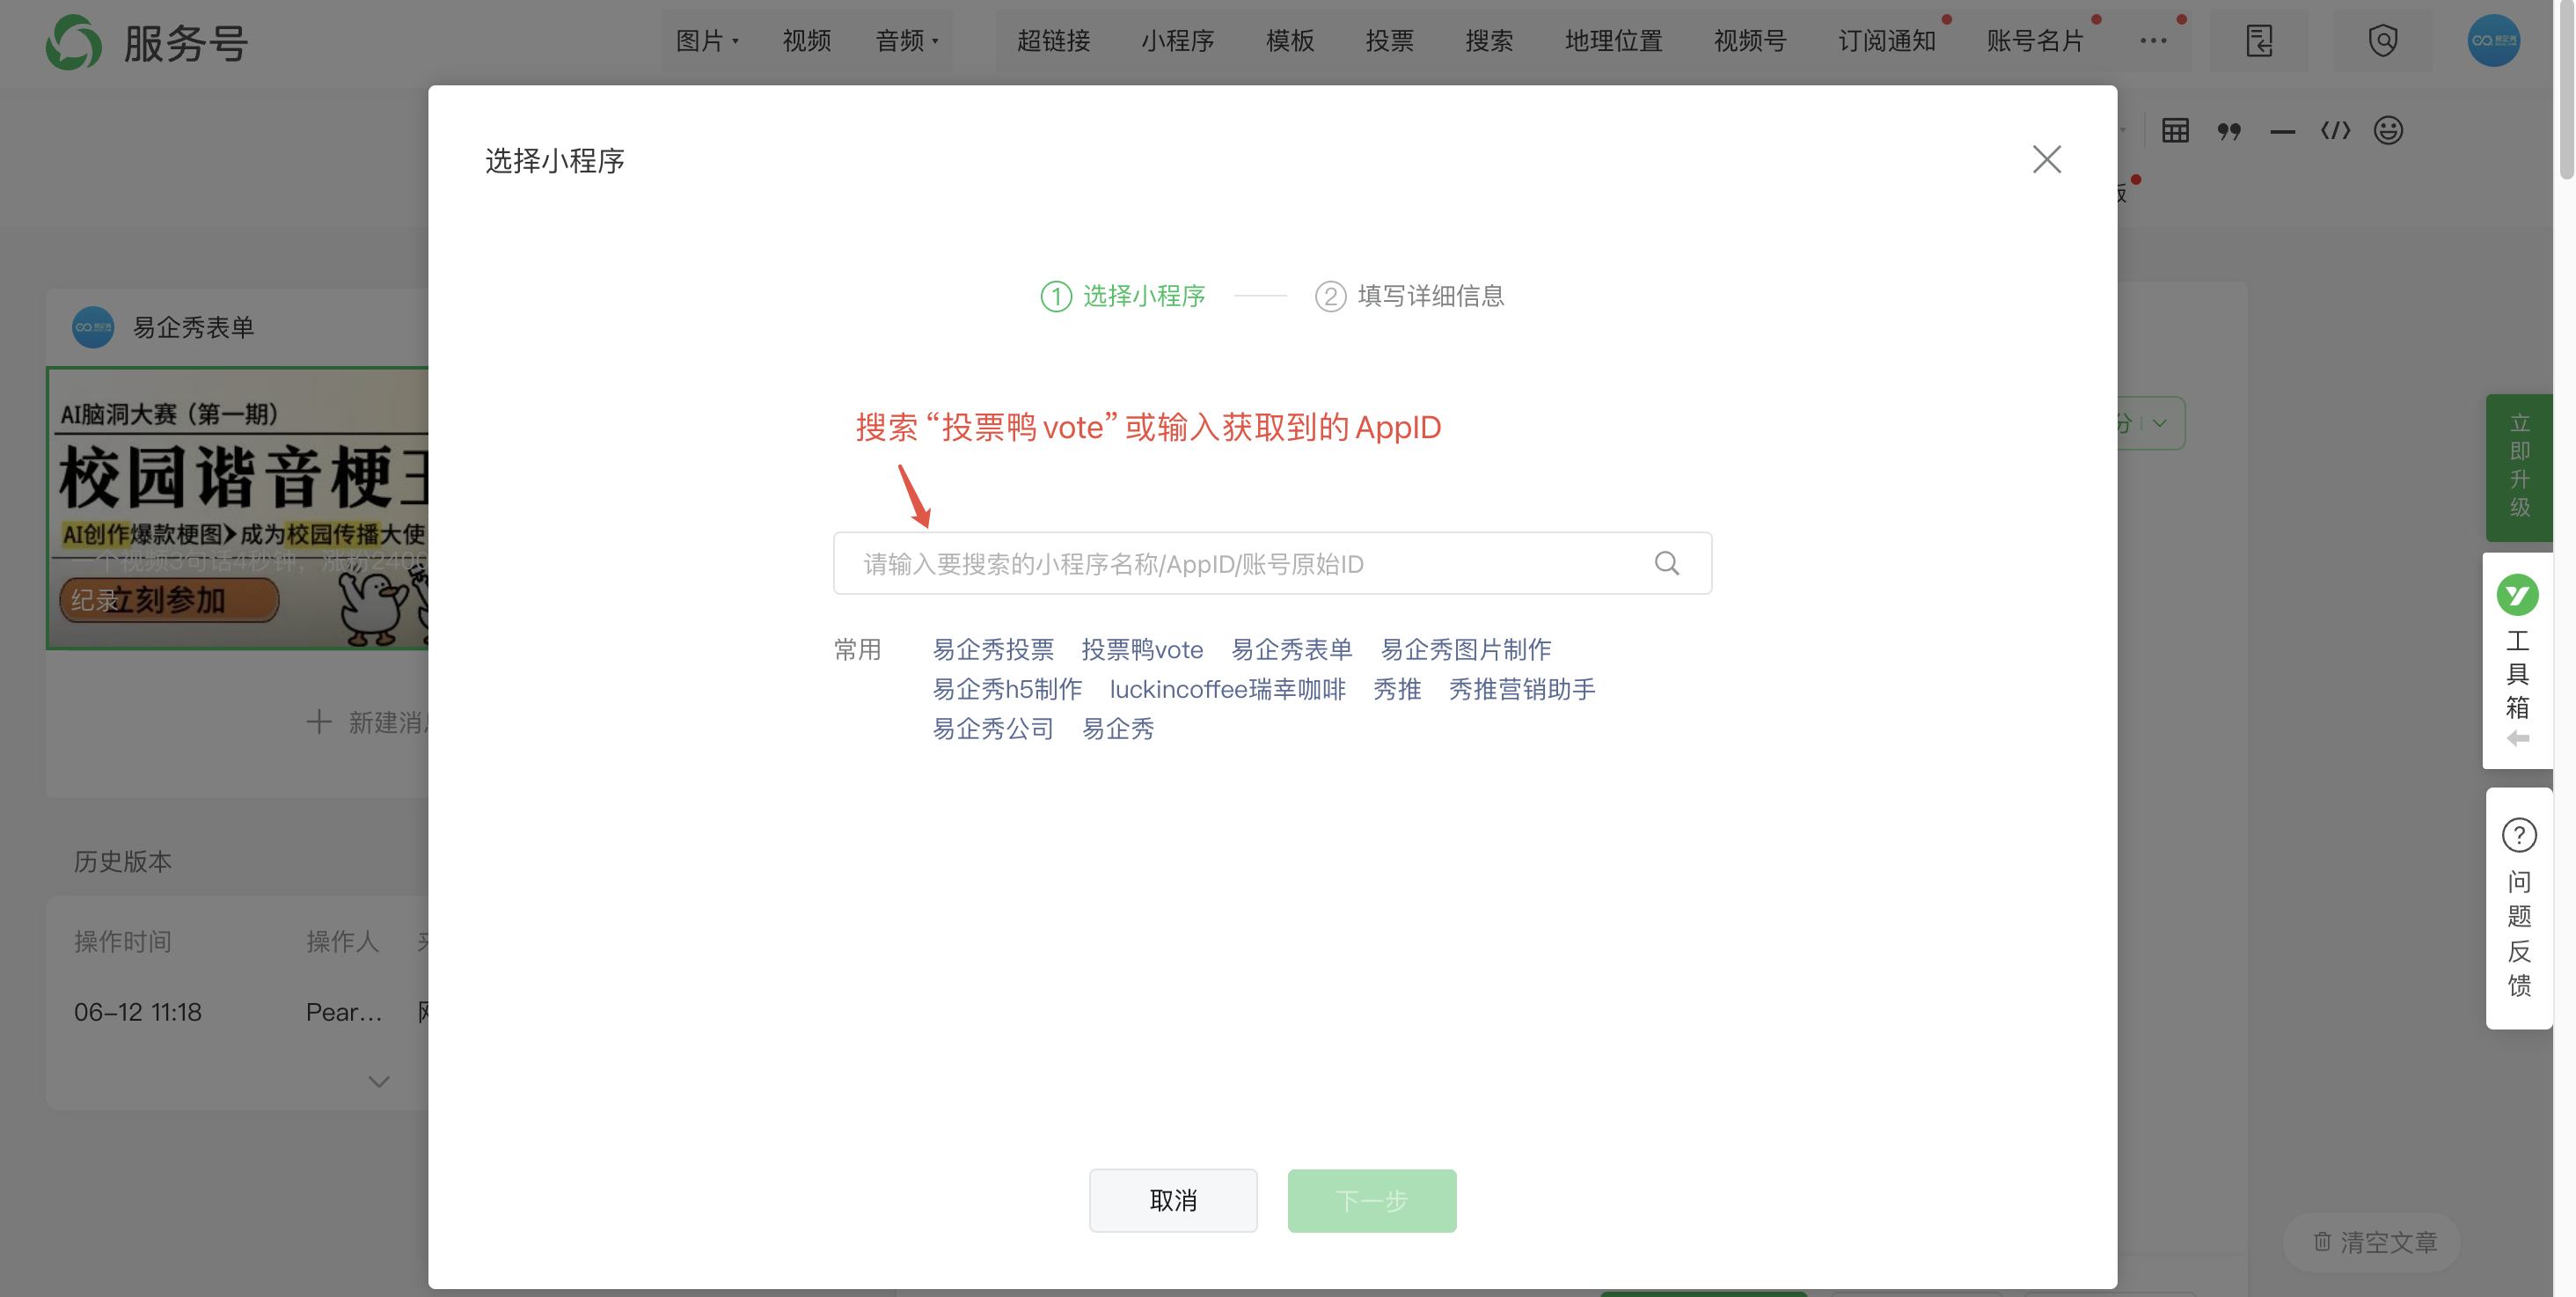Viewport: 2576px width, 1297px height.
Task: Click the 下一步 button
Action: pos(1371,1200)
